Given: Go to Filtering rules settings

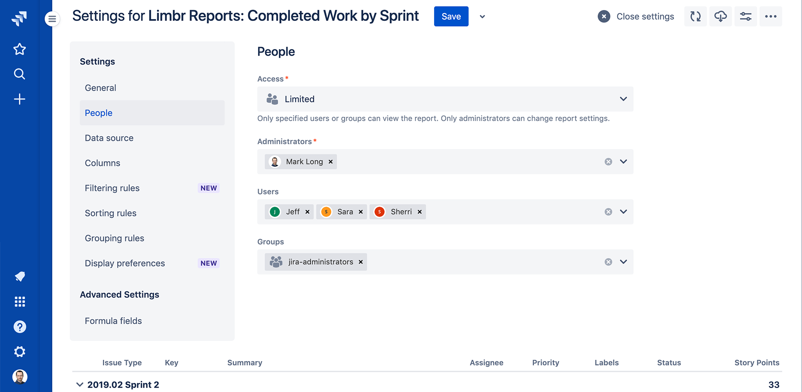Looking at the screenshot, I should pos(112,188).
